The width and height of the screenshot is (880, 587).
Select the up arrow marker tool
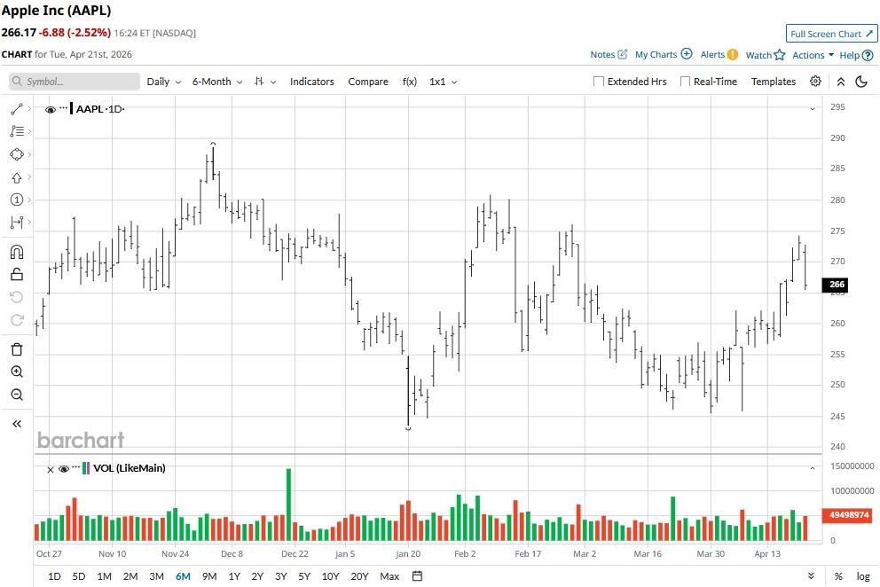coord(16,177)
